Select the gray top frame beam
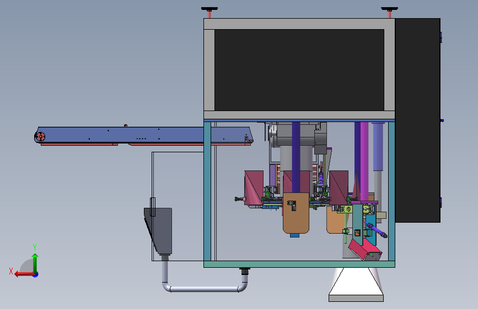Viewport: 478px width, 309px height. (299, 24)
